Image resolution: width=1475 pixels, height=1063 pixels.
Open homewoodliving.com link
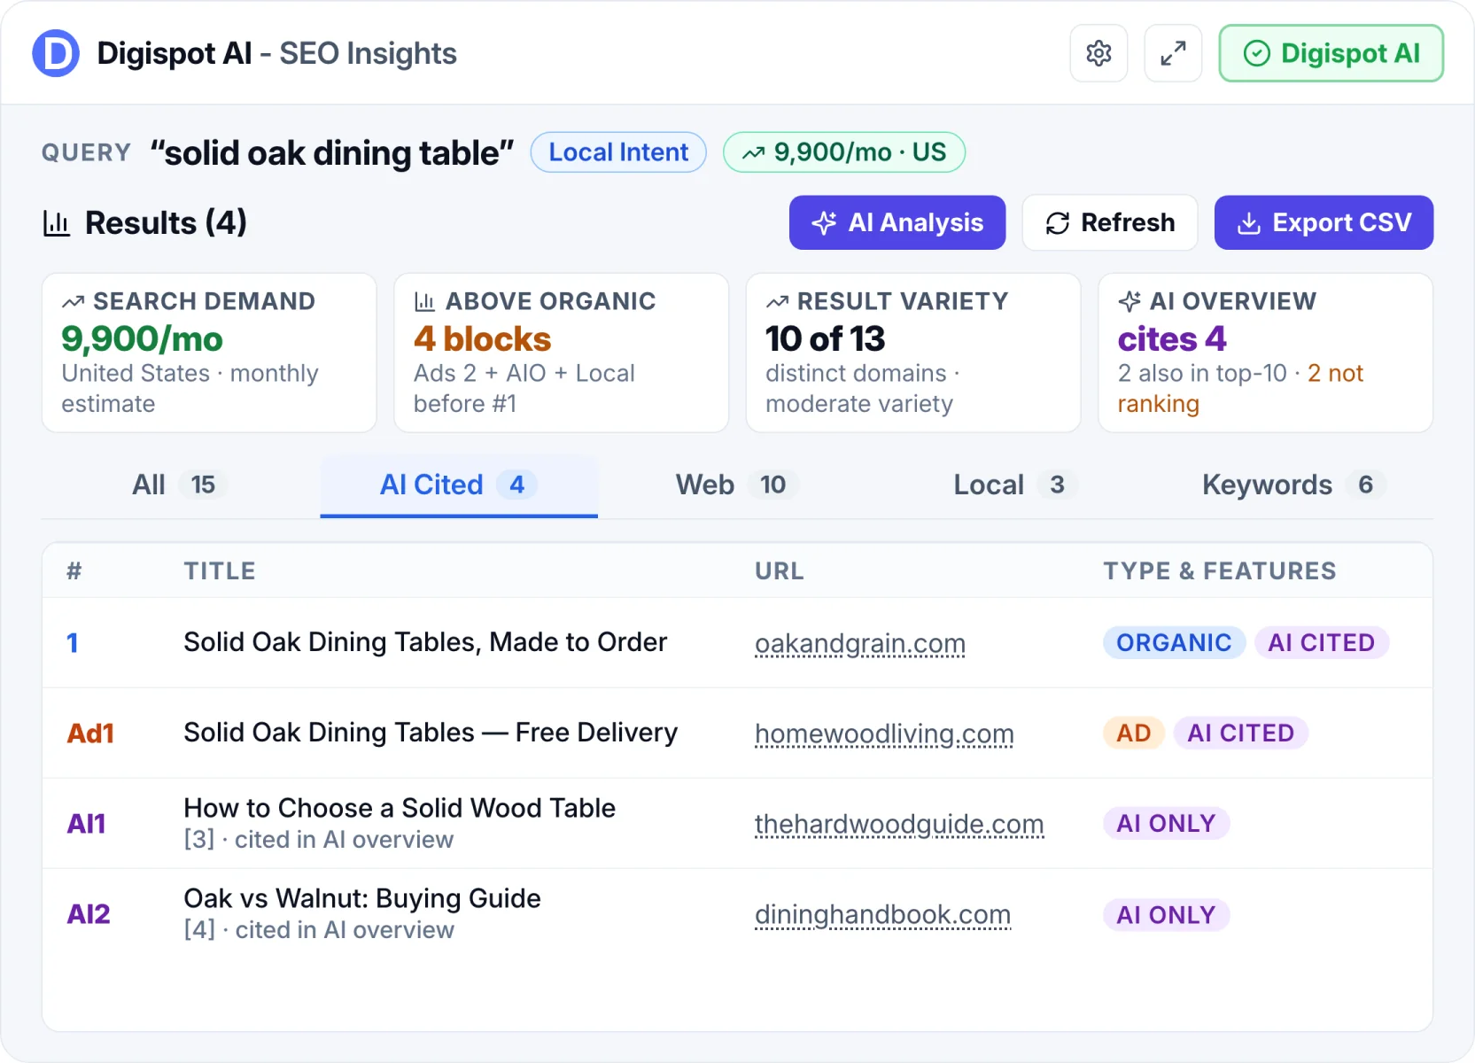(884, 733)
